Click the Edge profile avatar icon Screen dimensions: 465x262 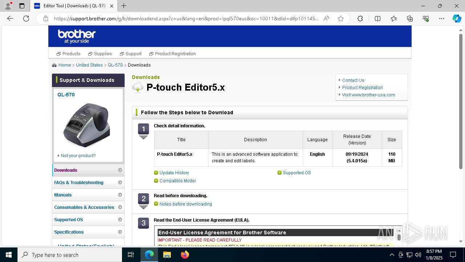coord(8,5)
